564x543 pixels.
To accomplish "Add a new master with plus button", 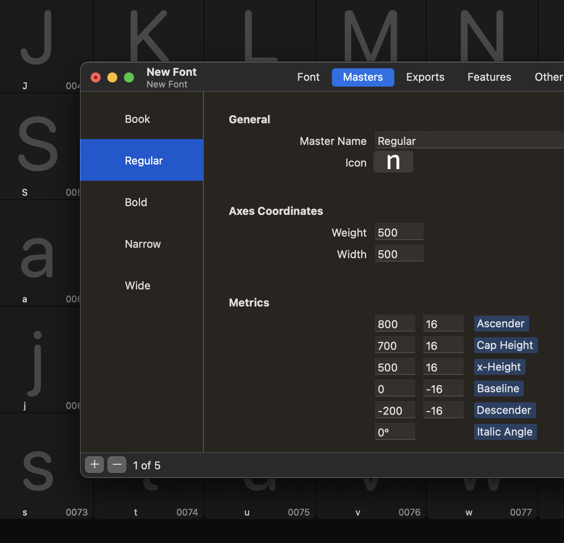I will click(94, 464).
